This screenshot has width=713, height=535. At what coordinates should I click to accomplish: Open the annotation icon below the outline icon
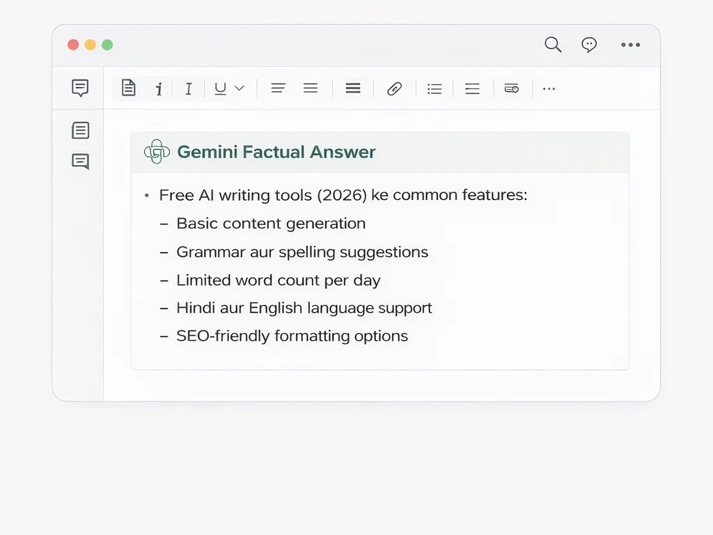80,161
